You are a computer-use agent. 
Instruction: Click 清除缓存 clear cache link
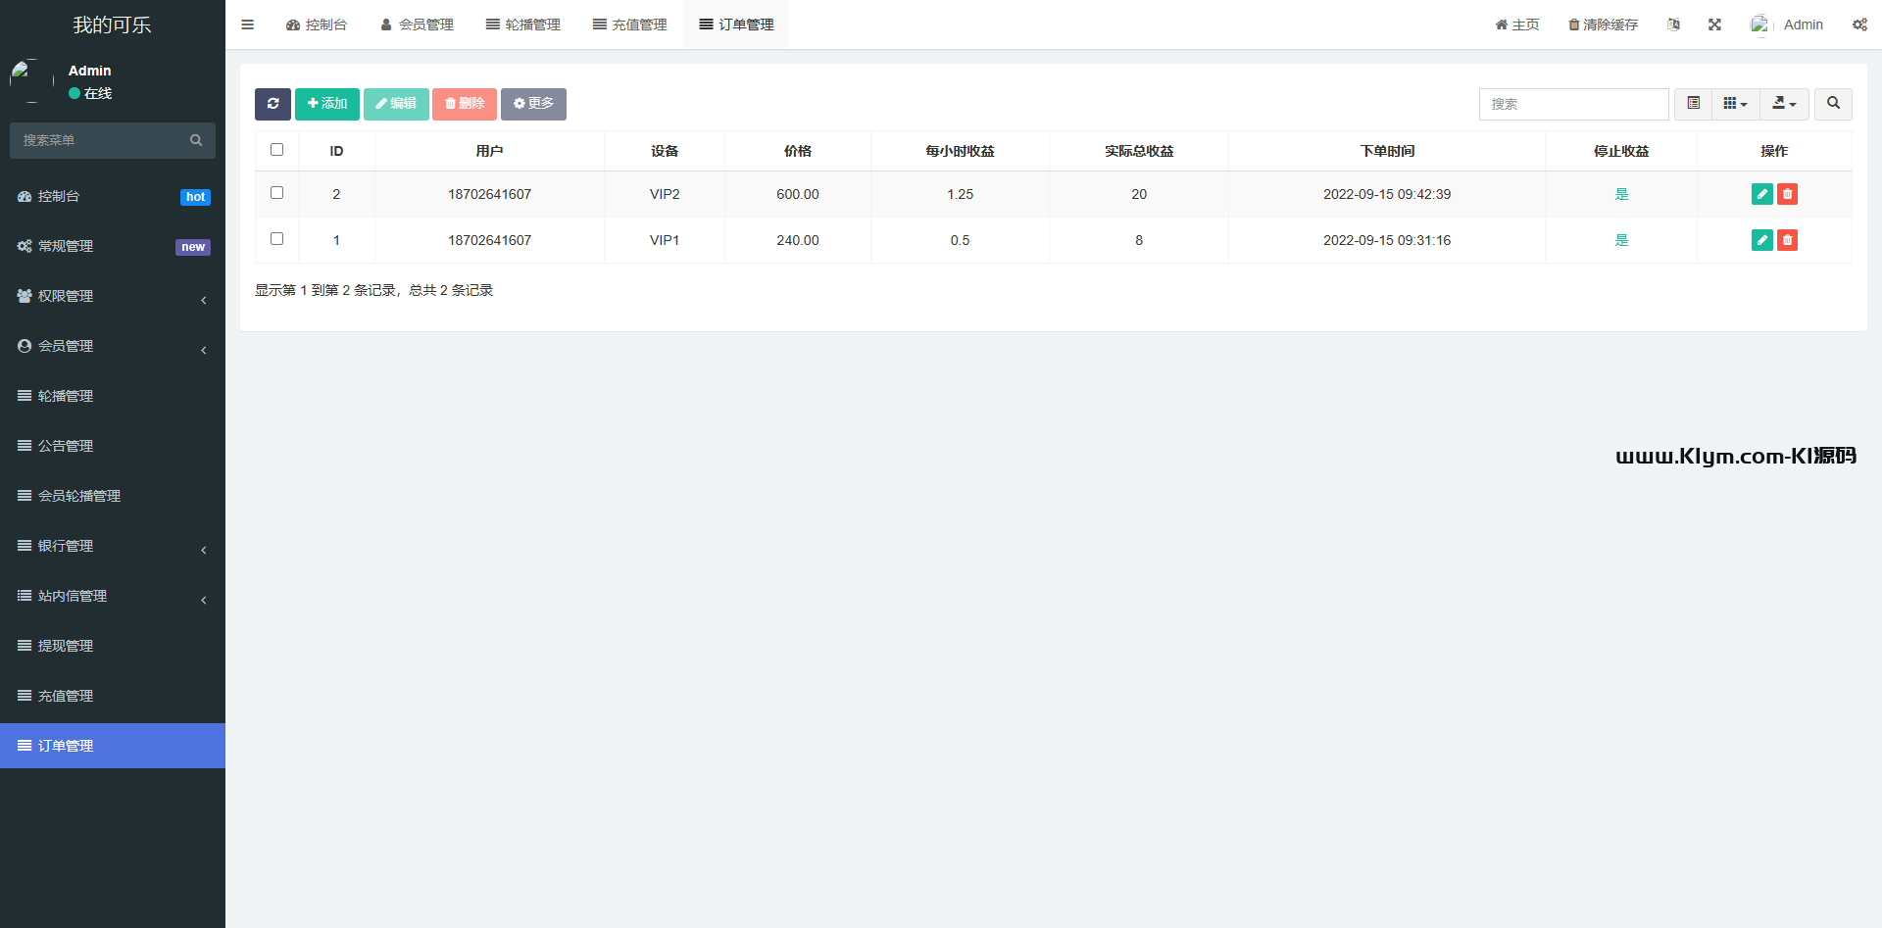pos(1604,24)
